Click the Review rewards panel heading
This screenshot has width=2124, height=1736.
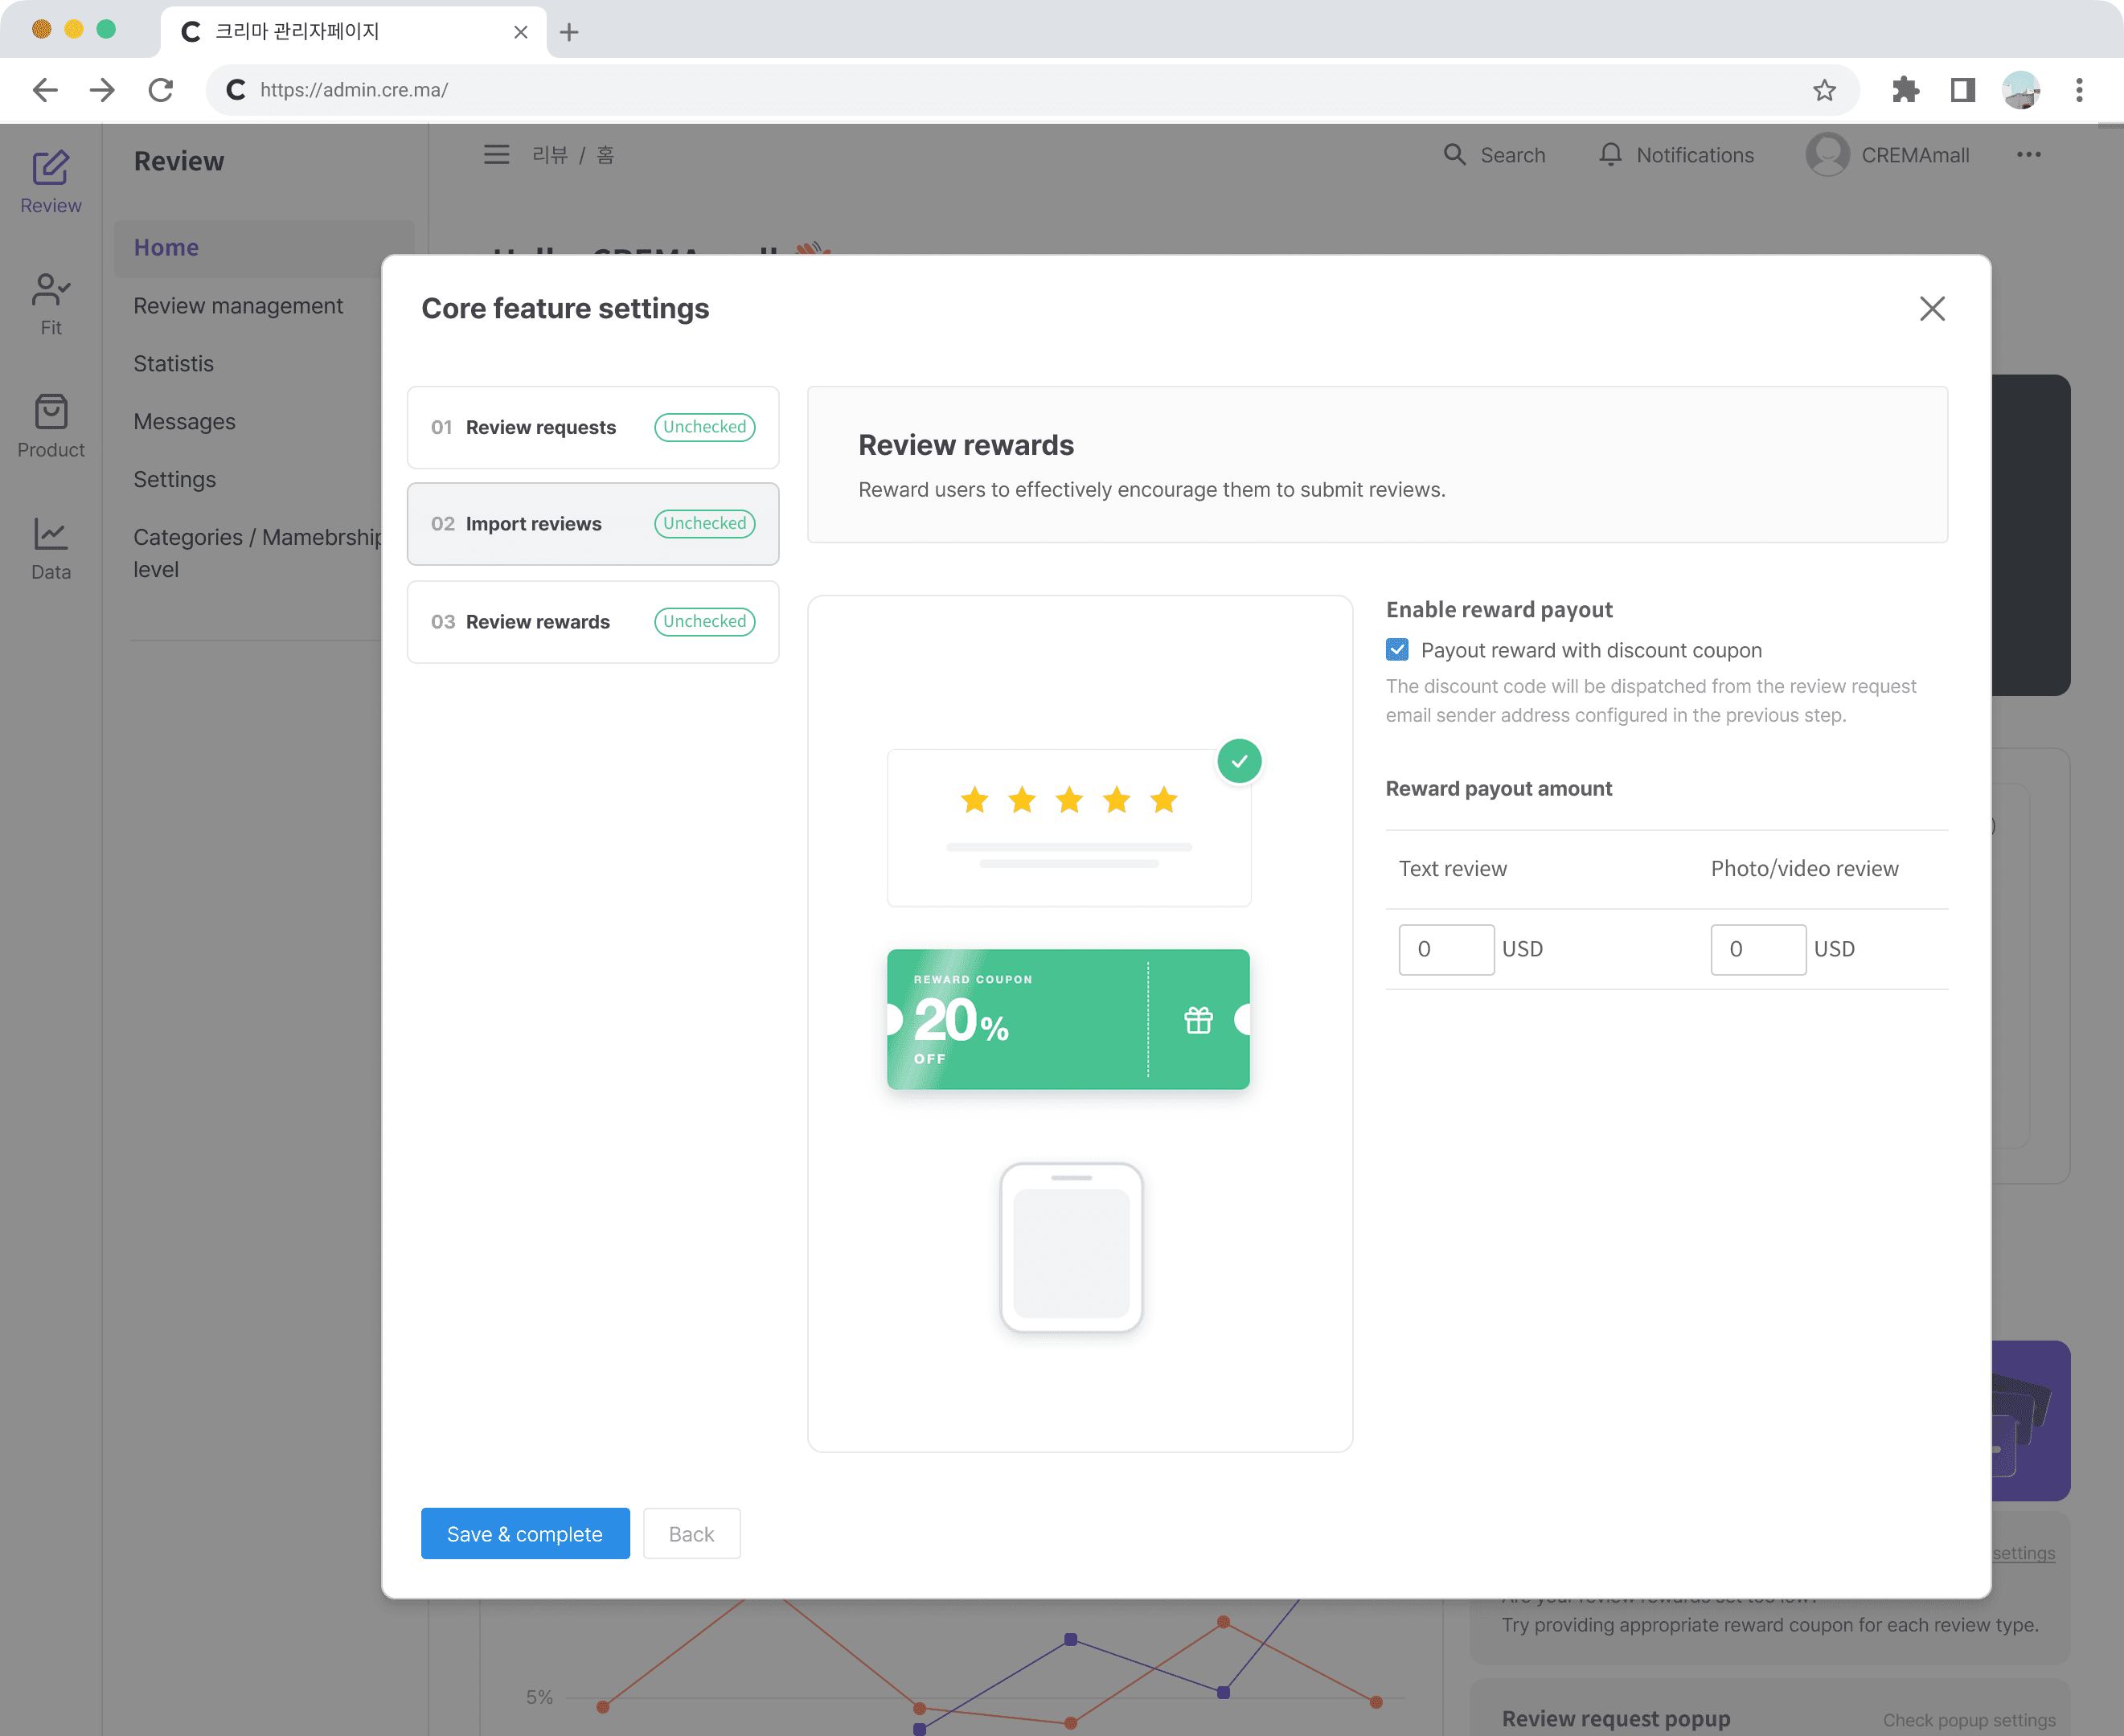[966, 445]
